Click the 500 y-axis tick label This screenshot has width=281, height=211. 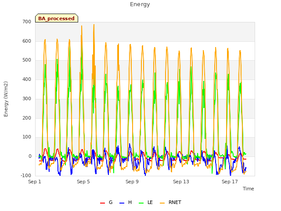27,60
